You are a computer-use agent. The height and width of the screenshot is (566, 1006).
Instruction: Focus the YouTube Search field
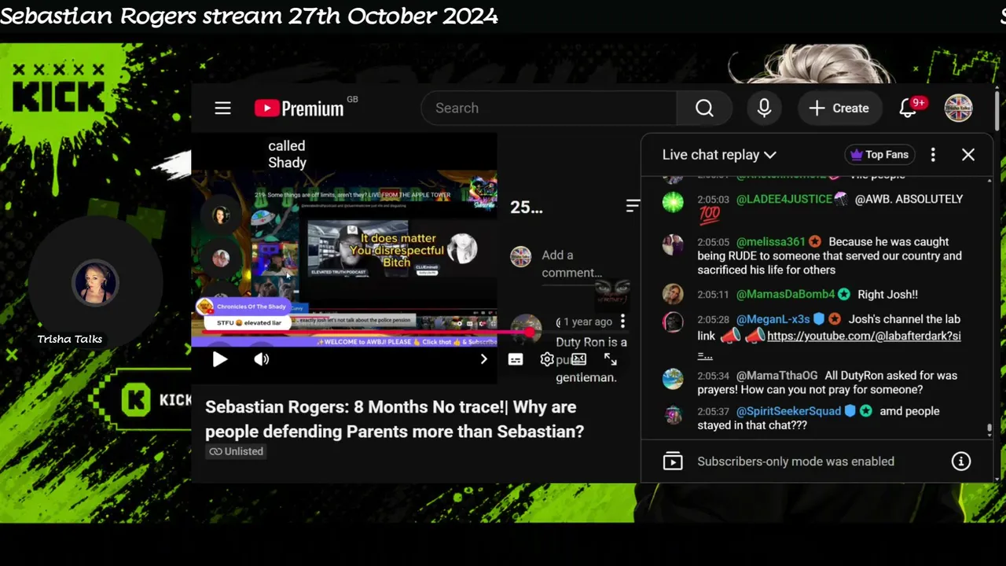(549, 108)
